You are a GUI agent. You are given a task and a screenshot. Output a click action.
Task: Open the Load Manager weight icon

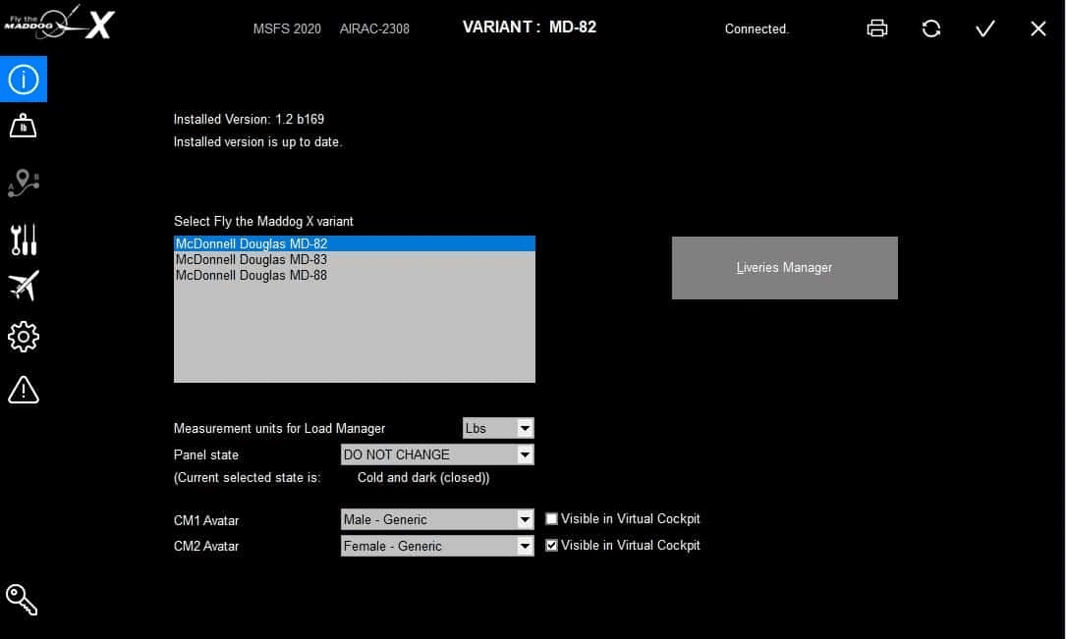pyautogui.click(x=23, y=127)
